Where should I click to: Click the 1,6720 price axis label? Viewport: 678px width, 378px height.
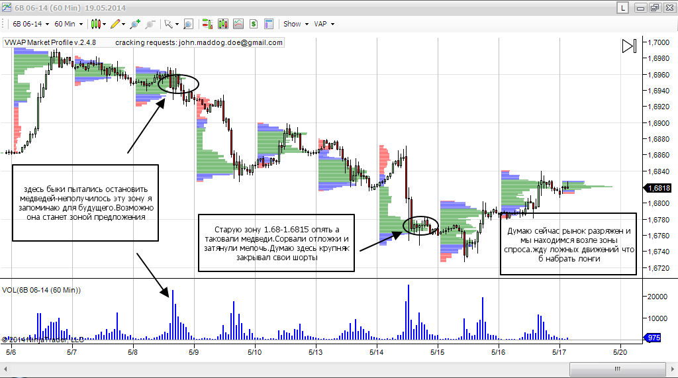click(659, 268)
